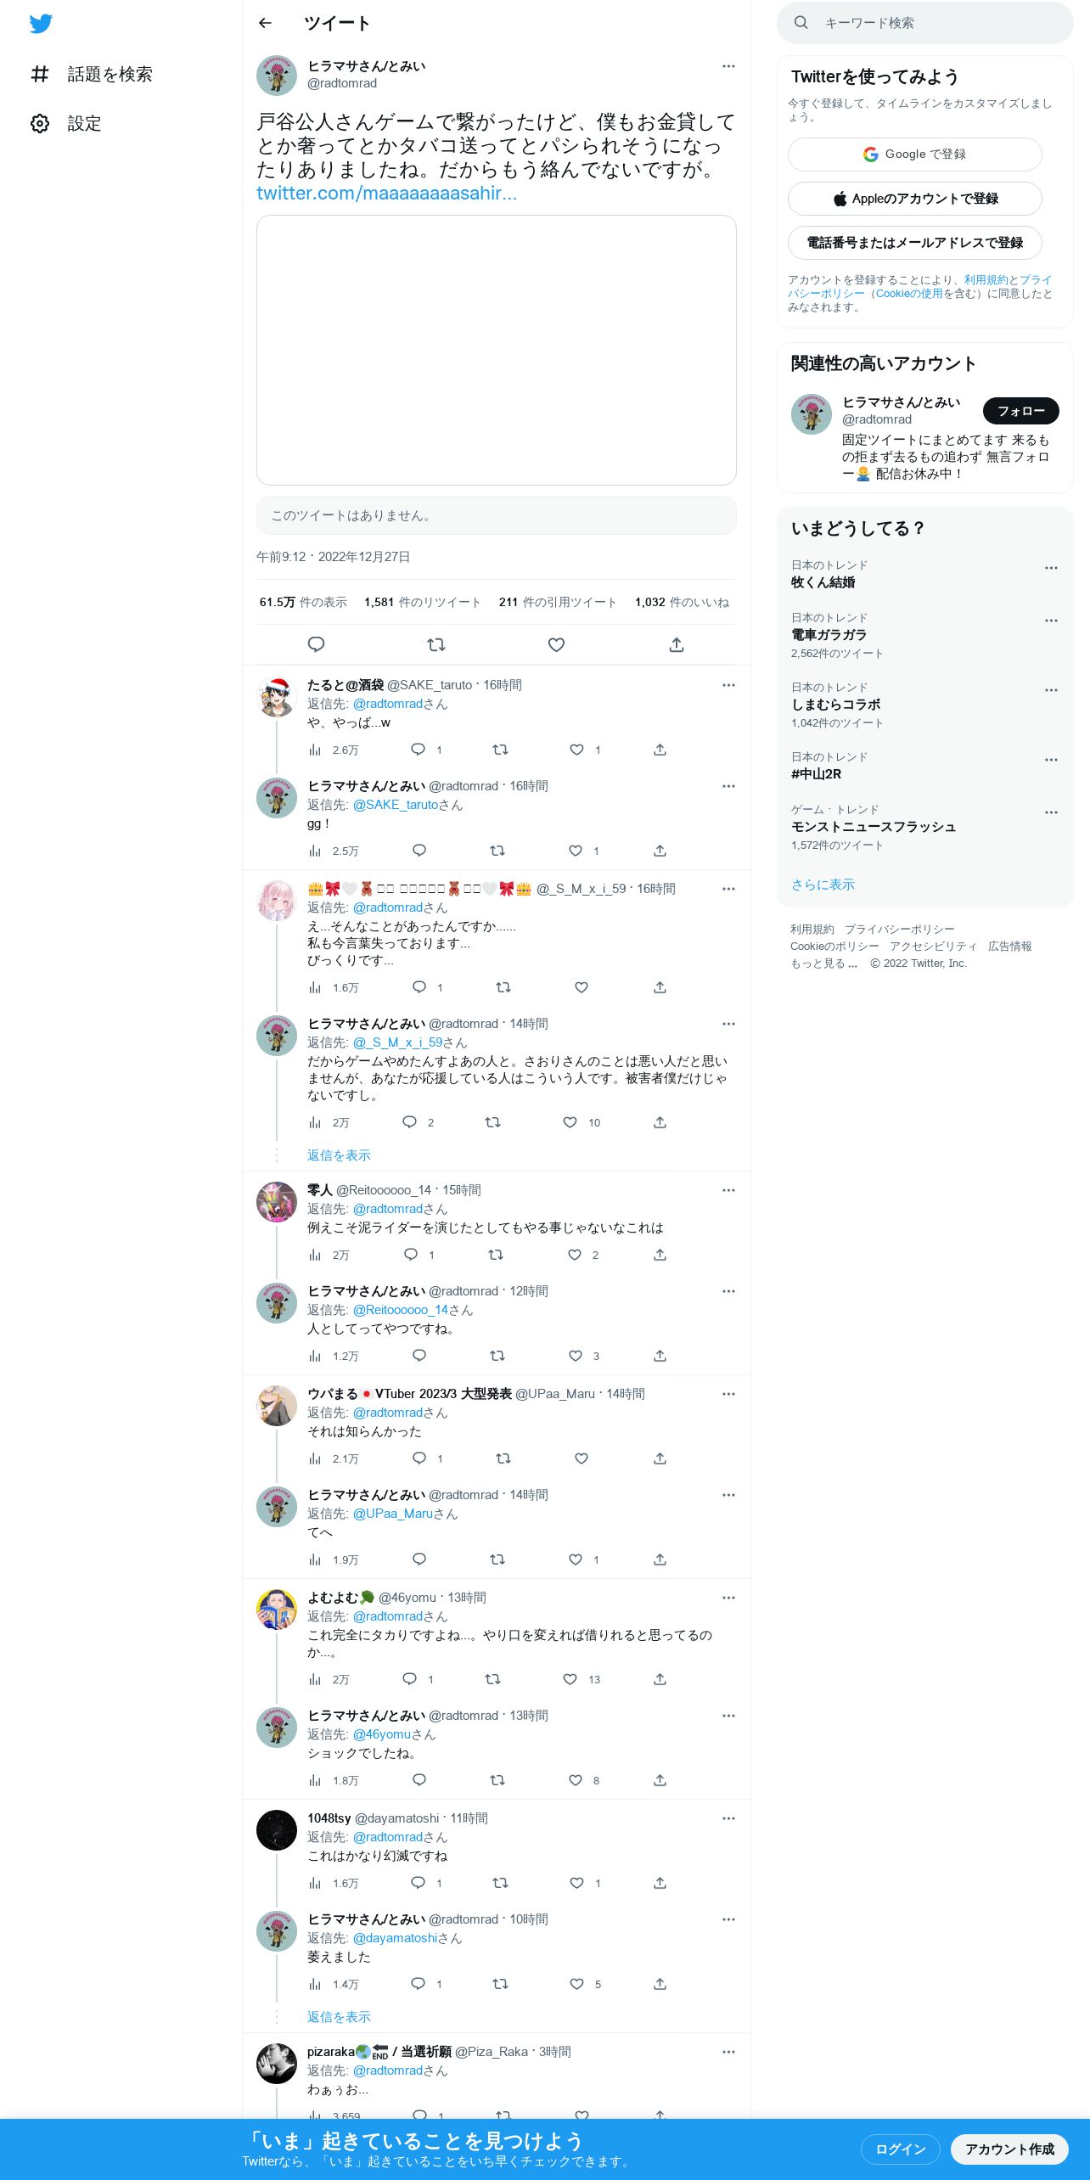1090x2180 pixels.
Task: Open 設定 menu item
Action: [x=85, y=123]
